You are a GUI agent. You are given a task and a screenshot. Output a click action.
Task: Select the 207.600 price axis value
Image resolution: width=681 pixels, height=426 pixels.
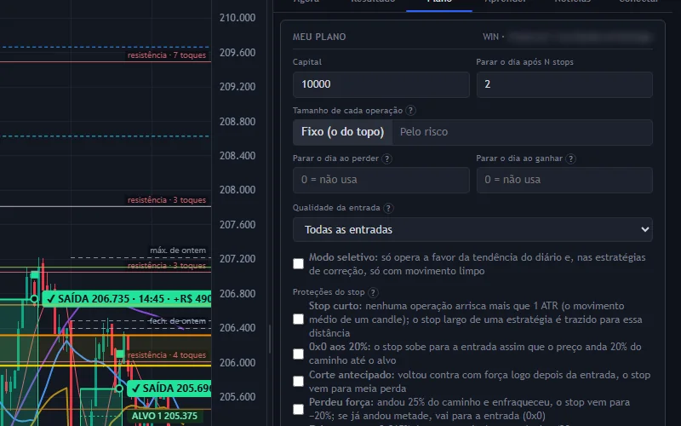pyautogui.click(x=237, y=225)
